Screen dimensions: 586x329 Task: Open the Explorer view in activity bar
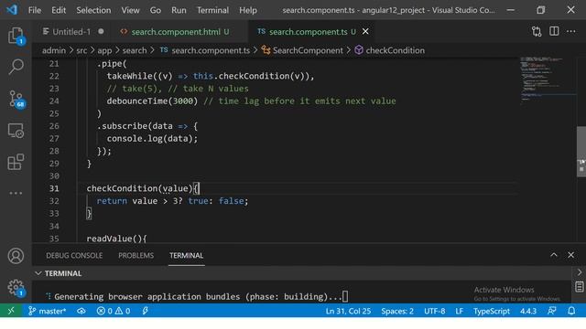16,36
